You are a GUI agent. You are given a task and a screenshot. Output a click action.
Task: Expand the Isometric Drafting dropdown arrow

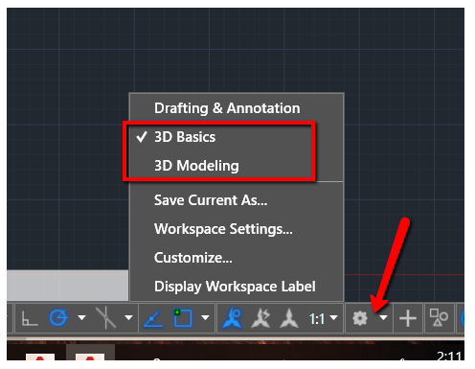(x=128, y=318)
